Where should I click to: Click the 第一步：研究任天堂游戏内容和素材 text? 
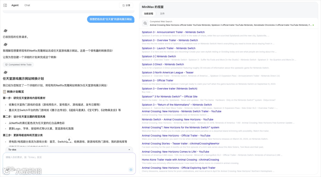tap(24, 98)
